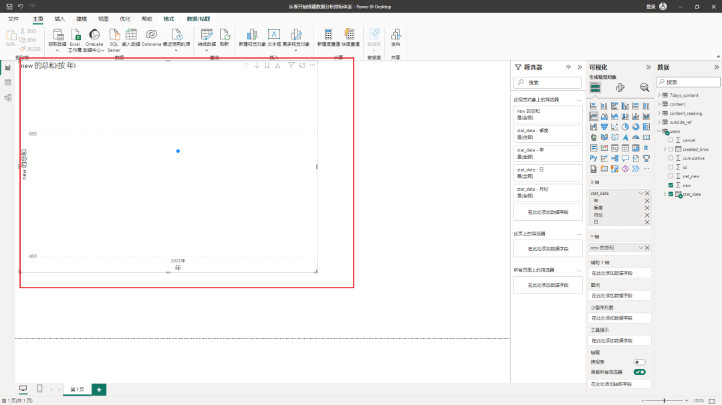Click the filter icon on chart header
Viewport: 722px width, 405px height.
(x=291, y=65)
